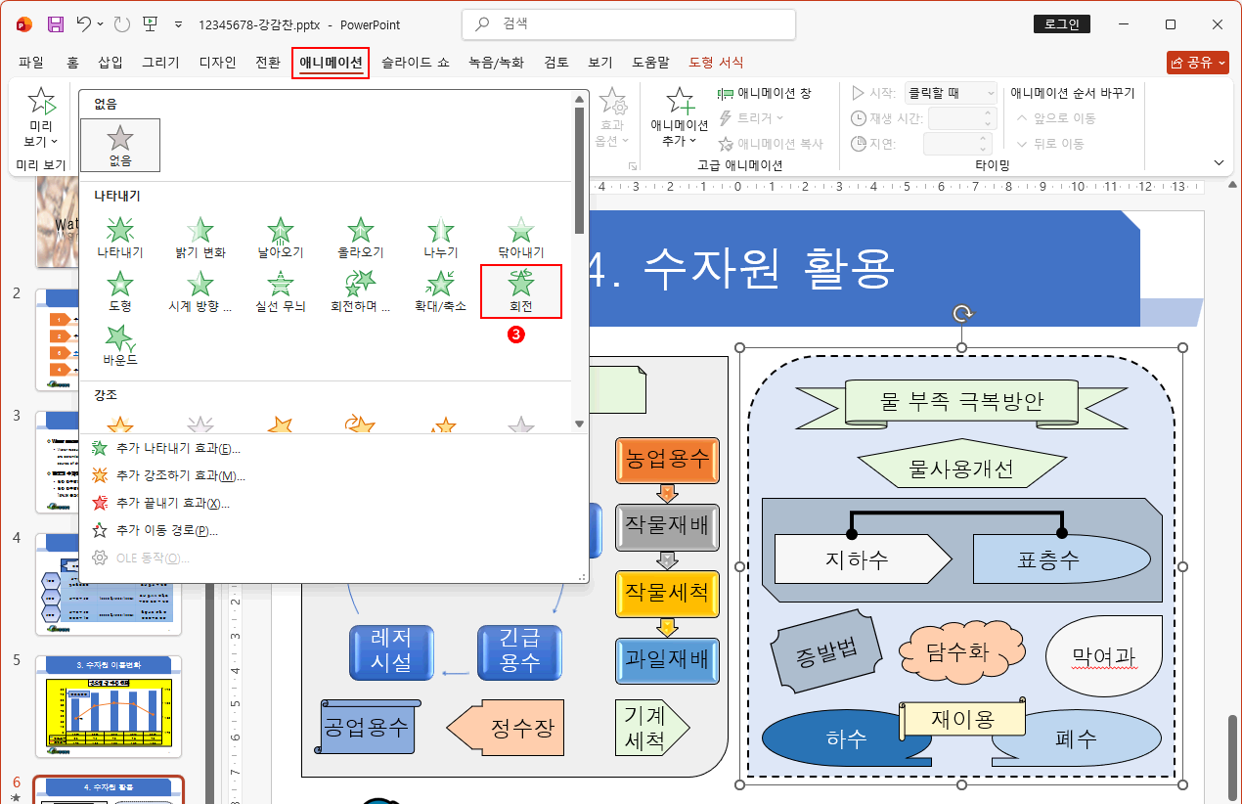Select the 나타내기 (Appear) animation effect

point(119,233)
